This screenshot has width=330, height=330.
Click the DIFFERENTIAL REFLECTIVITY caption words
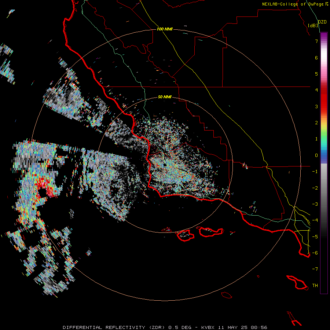104,327
